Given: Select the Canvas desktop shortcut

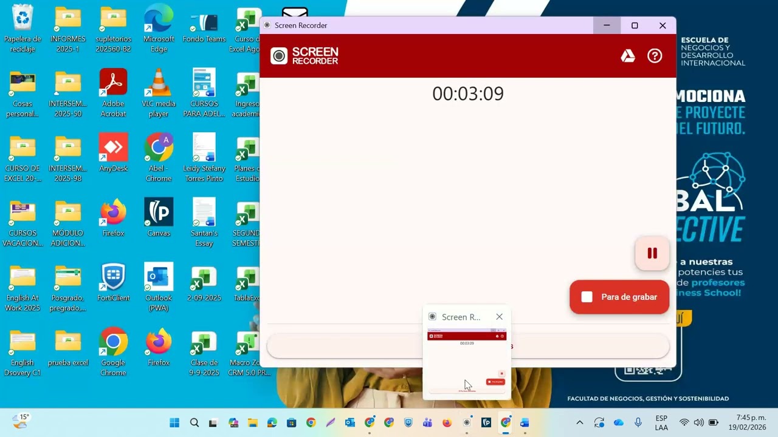Looking at the screenshot, I should 159,218.
